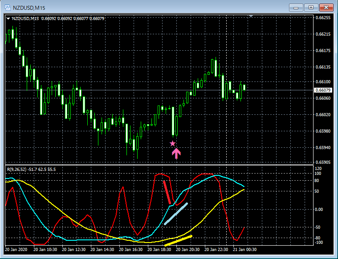Click the 0.66020 price axis label
338x259 pixels.
point(323,115)
